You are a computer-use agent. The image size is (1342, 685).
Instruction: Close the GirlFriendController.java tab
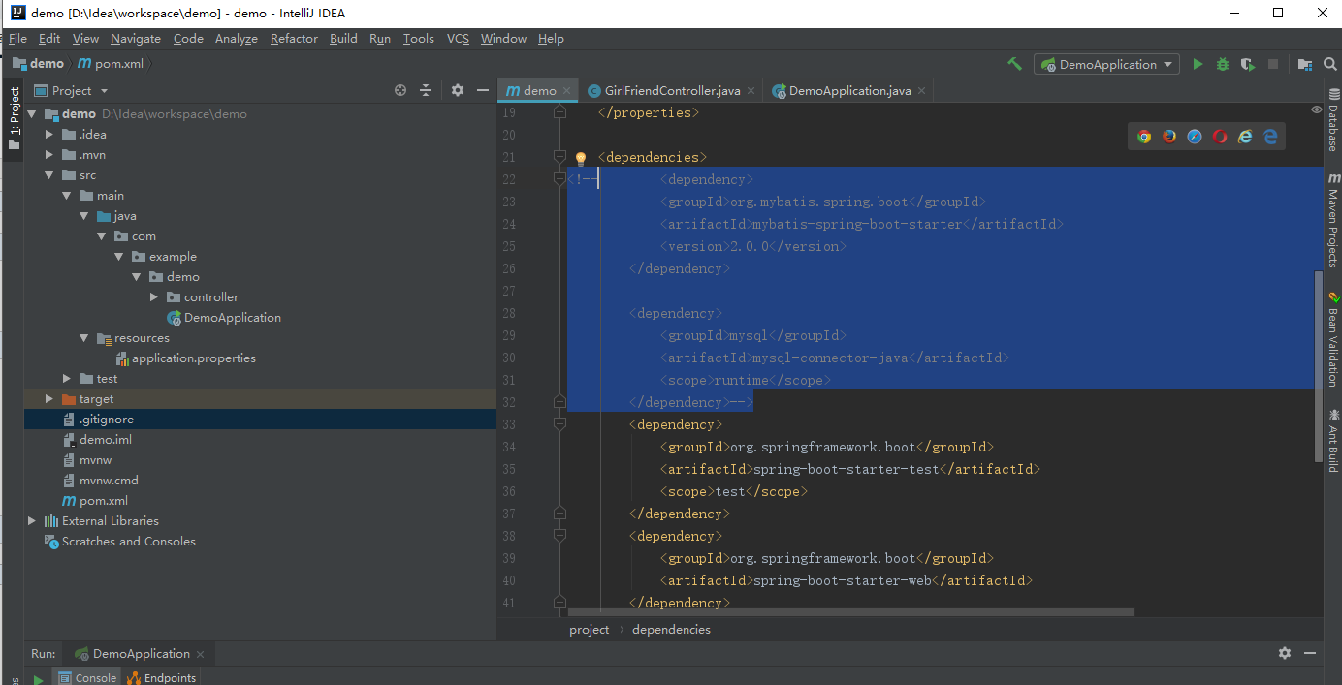[x=751, y=91]
